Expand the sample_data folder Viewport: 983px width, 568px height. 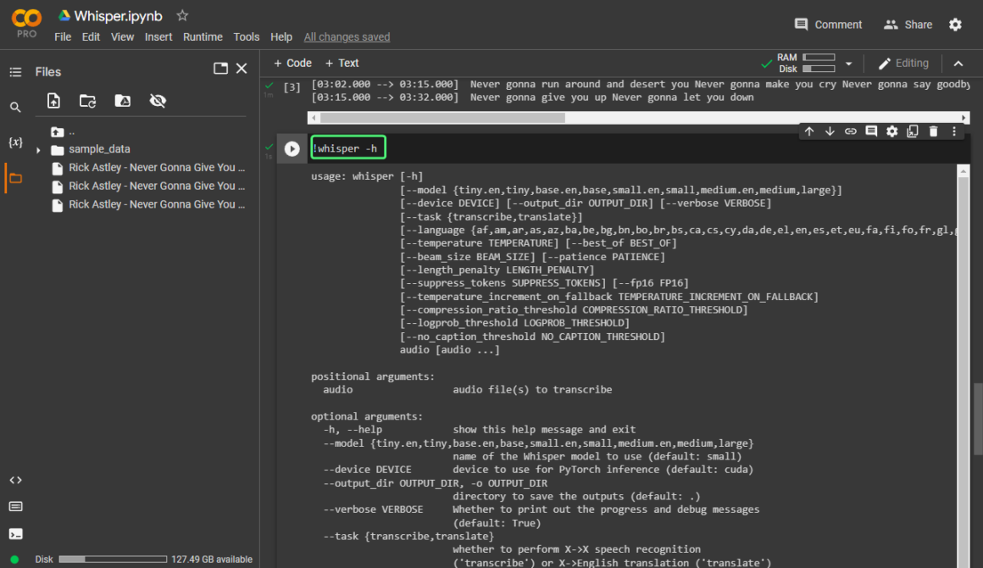38,150
